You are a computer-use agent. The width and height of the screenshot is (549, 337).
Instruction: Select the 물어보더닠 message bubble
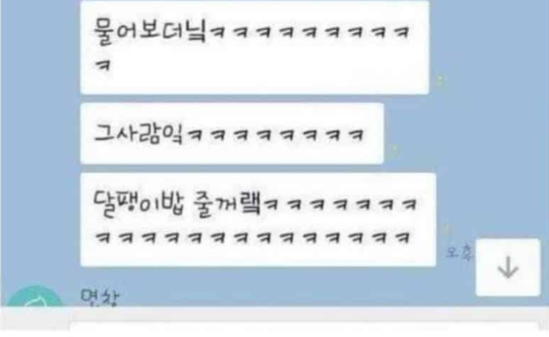pyautogui.click(x=254, y=47)
